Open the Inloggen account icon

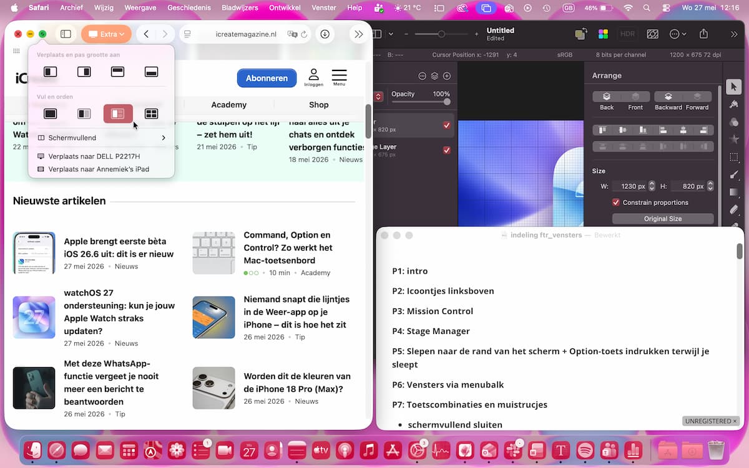pyautogui.click(x=314, y=77)
